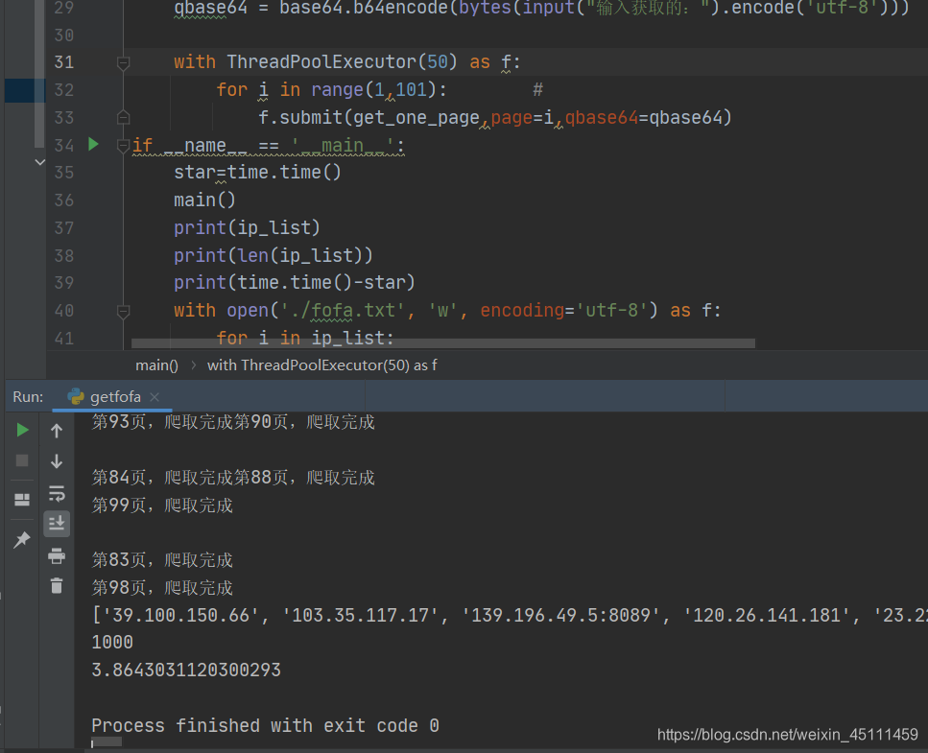Click the Run: panel label
Image resolution: width=928 pixels, height=753 pixels.
pyautogui.click(x=28, y=397)
